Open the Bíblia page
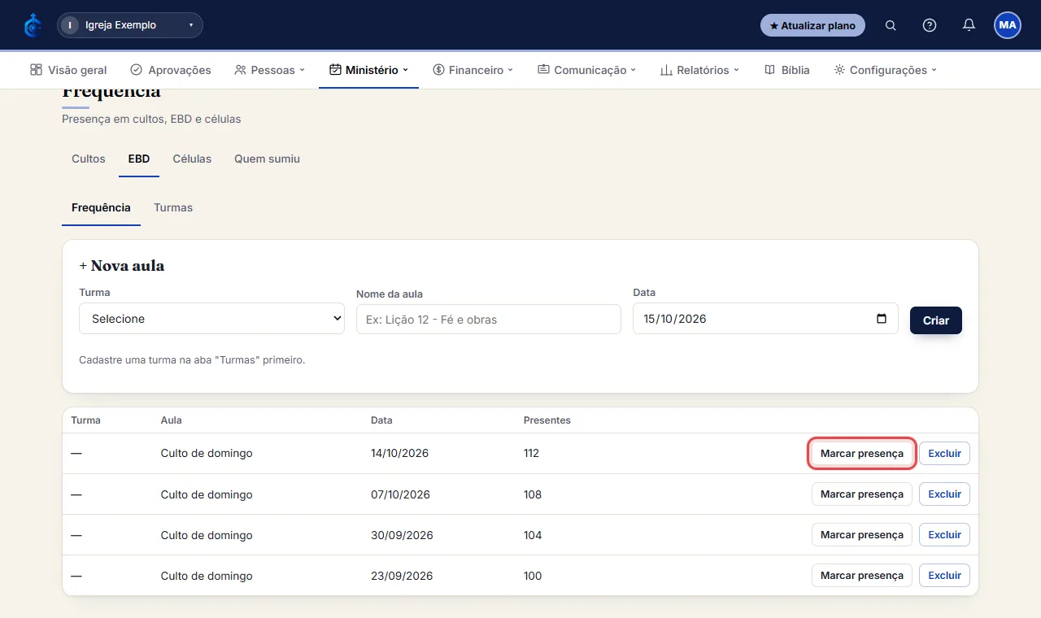 pos(787,70)
